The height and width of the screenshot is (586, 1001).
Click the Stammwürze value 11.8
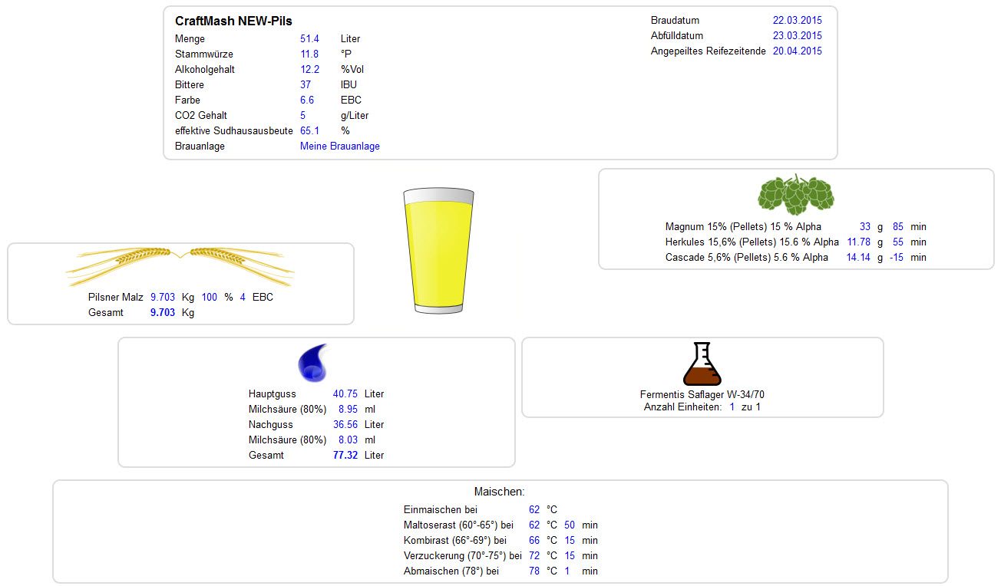click(x=309, y=54)
